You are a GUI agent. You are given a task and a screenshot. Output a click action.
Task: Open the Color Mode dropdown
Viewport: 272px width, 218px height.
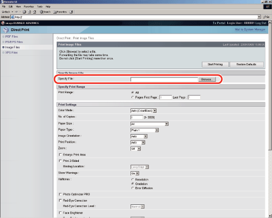[x=144, y=111]
